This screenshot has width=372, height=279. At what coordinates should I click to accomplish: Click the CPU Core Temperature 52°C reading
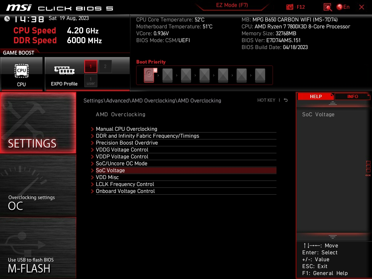pos(170,20)
